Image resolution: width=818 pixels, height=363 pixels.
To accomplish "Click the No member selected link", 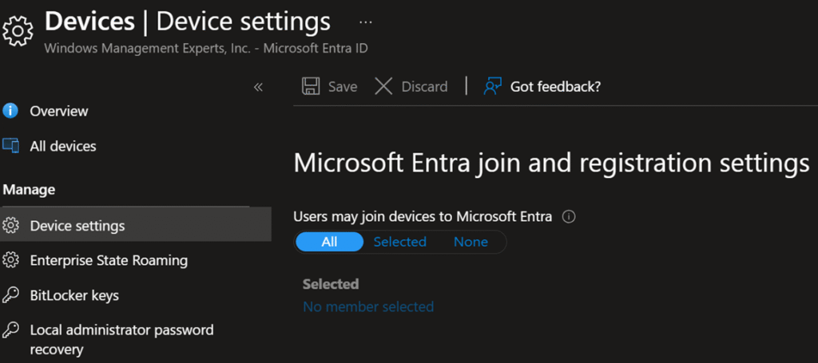I will click(368, 306).
